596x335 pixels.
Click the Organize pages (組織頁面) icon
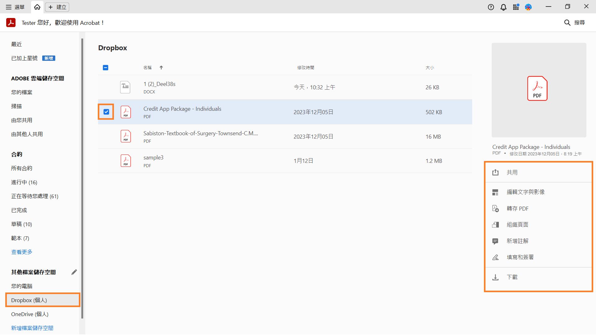[495, 225]
